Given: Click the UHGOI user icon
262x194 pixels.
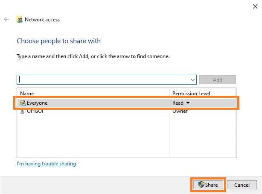Looking at the screenshot, I should pos(22,111).
